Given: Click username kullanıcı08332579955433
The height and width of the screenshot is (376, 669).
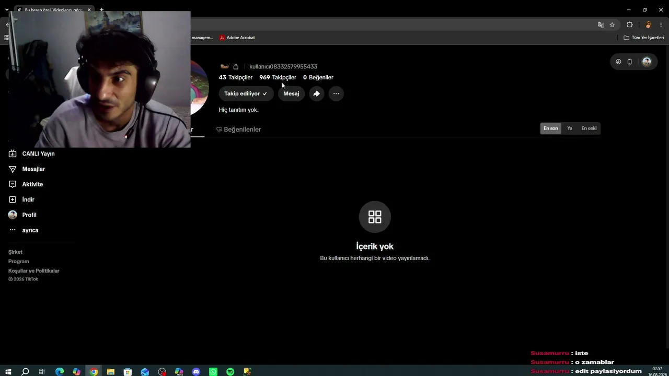Looking at the screenshot, I should pos(283,66).
